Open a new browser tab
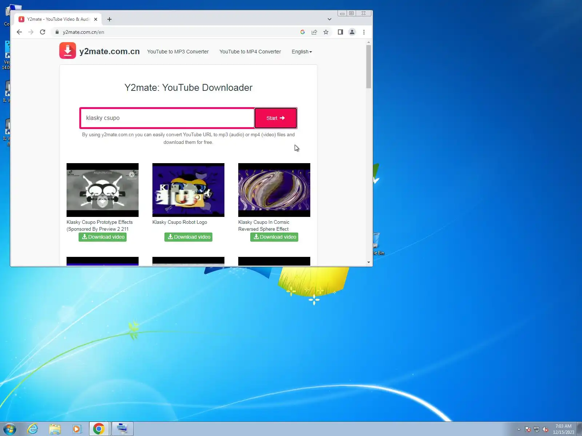 [109, 19]
